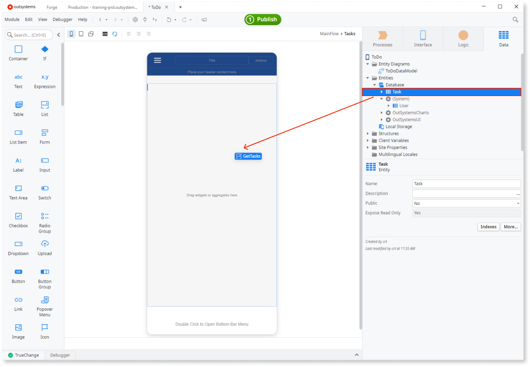Screen dimensions: 530x367
Task: Open the Indexes dialog for the Task entity
Action: (488, 227)
